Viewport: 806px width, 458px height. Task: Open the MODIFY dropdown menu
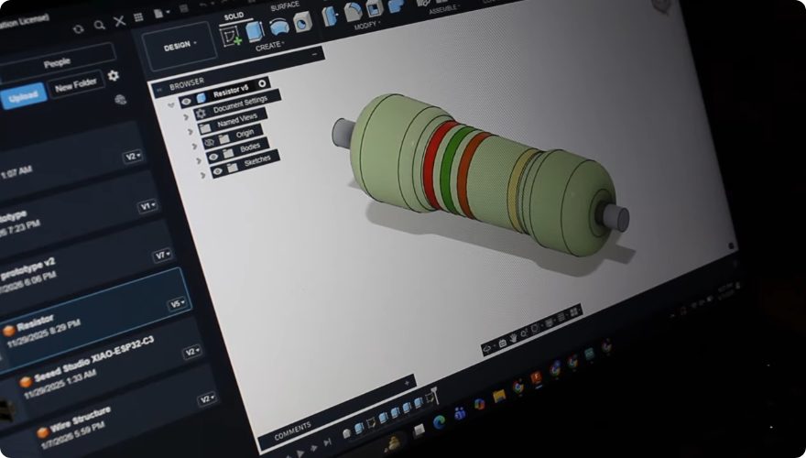[x=367, y=25]
